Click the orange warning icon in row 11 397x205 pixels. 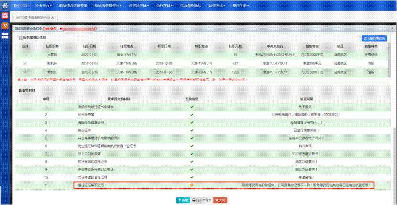tap(192, 184)
